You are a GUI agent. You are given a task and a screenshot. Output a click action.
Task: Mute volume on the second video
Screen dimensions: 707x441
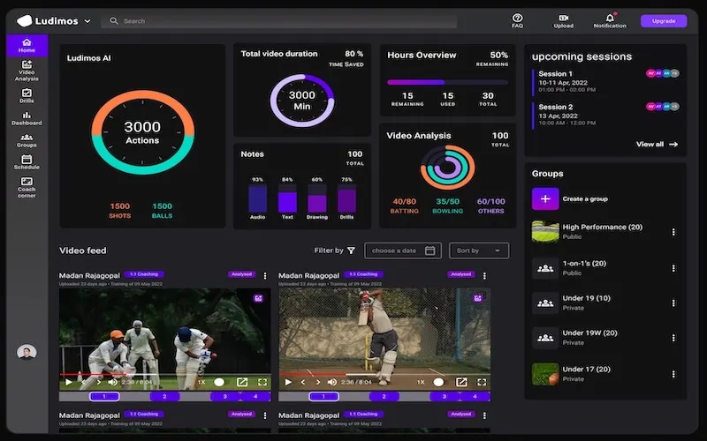click(x=332, y=382)
